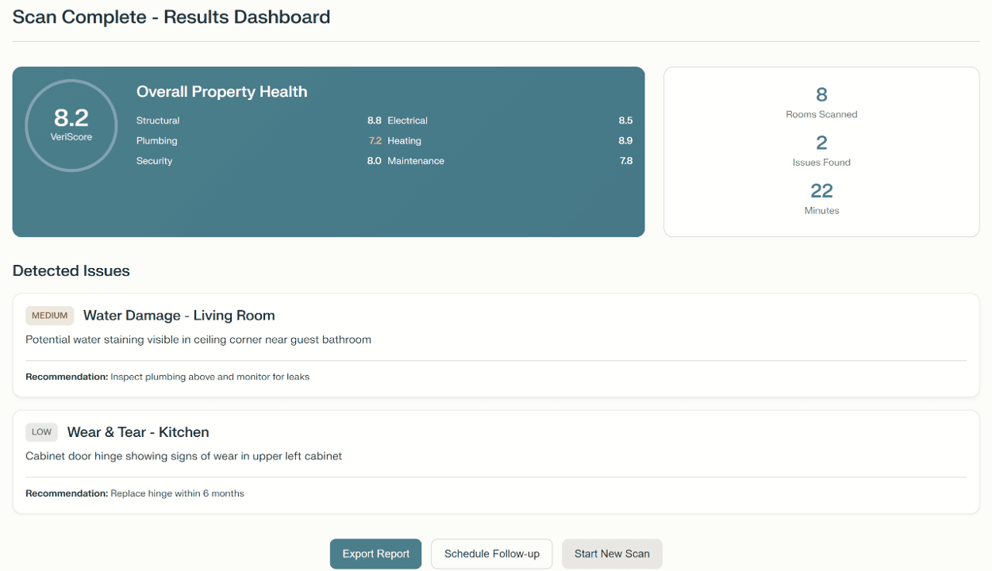Viewport: 992px width, 571px height.
Task: Click 'Inspect plumbing above' recommendation
Action: tap(210, 377)
